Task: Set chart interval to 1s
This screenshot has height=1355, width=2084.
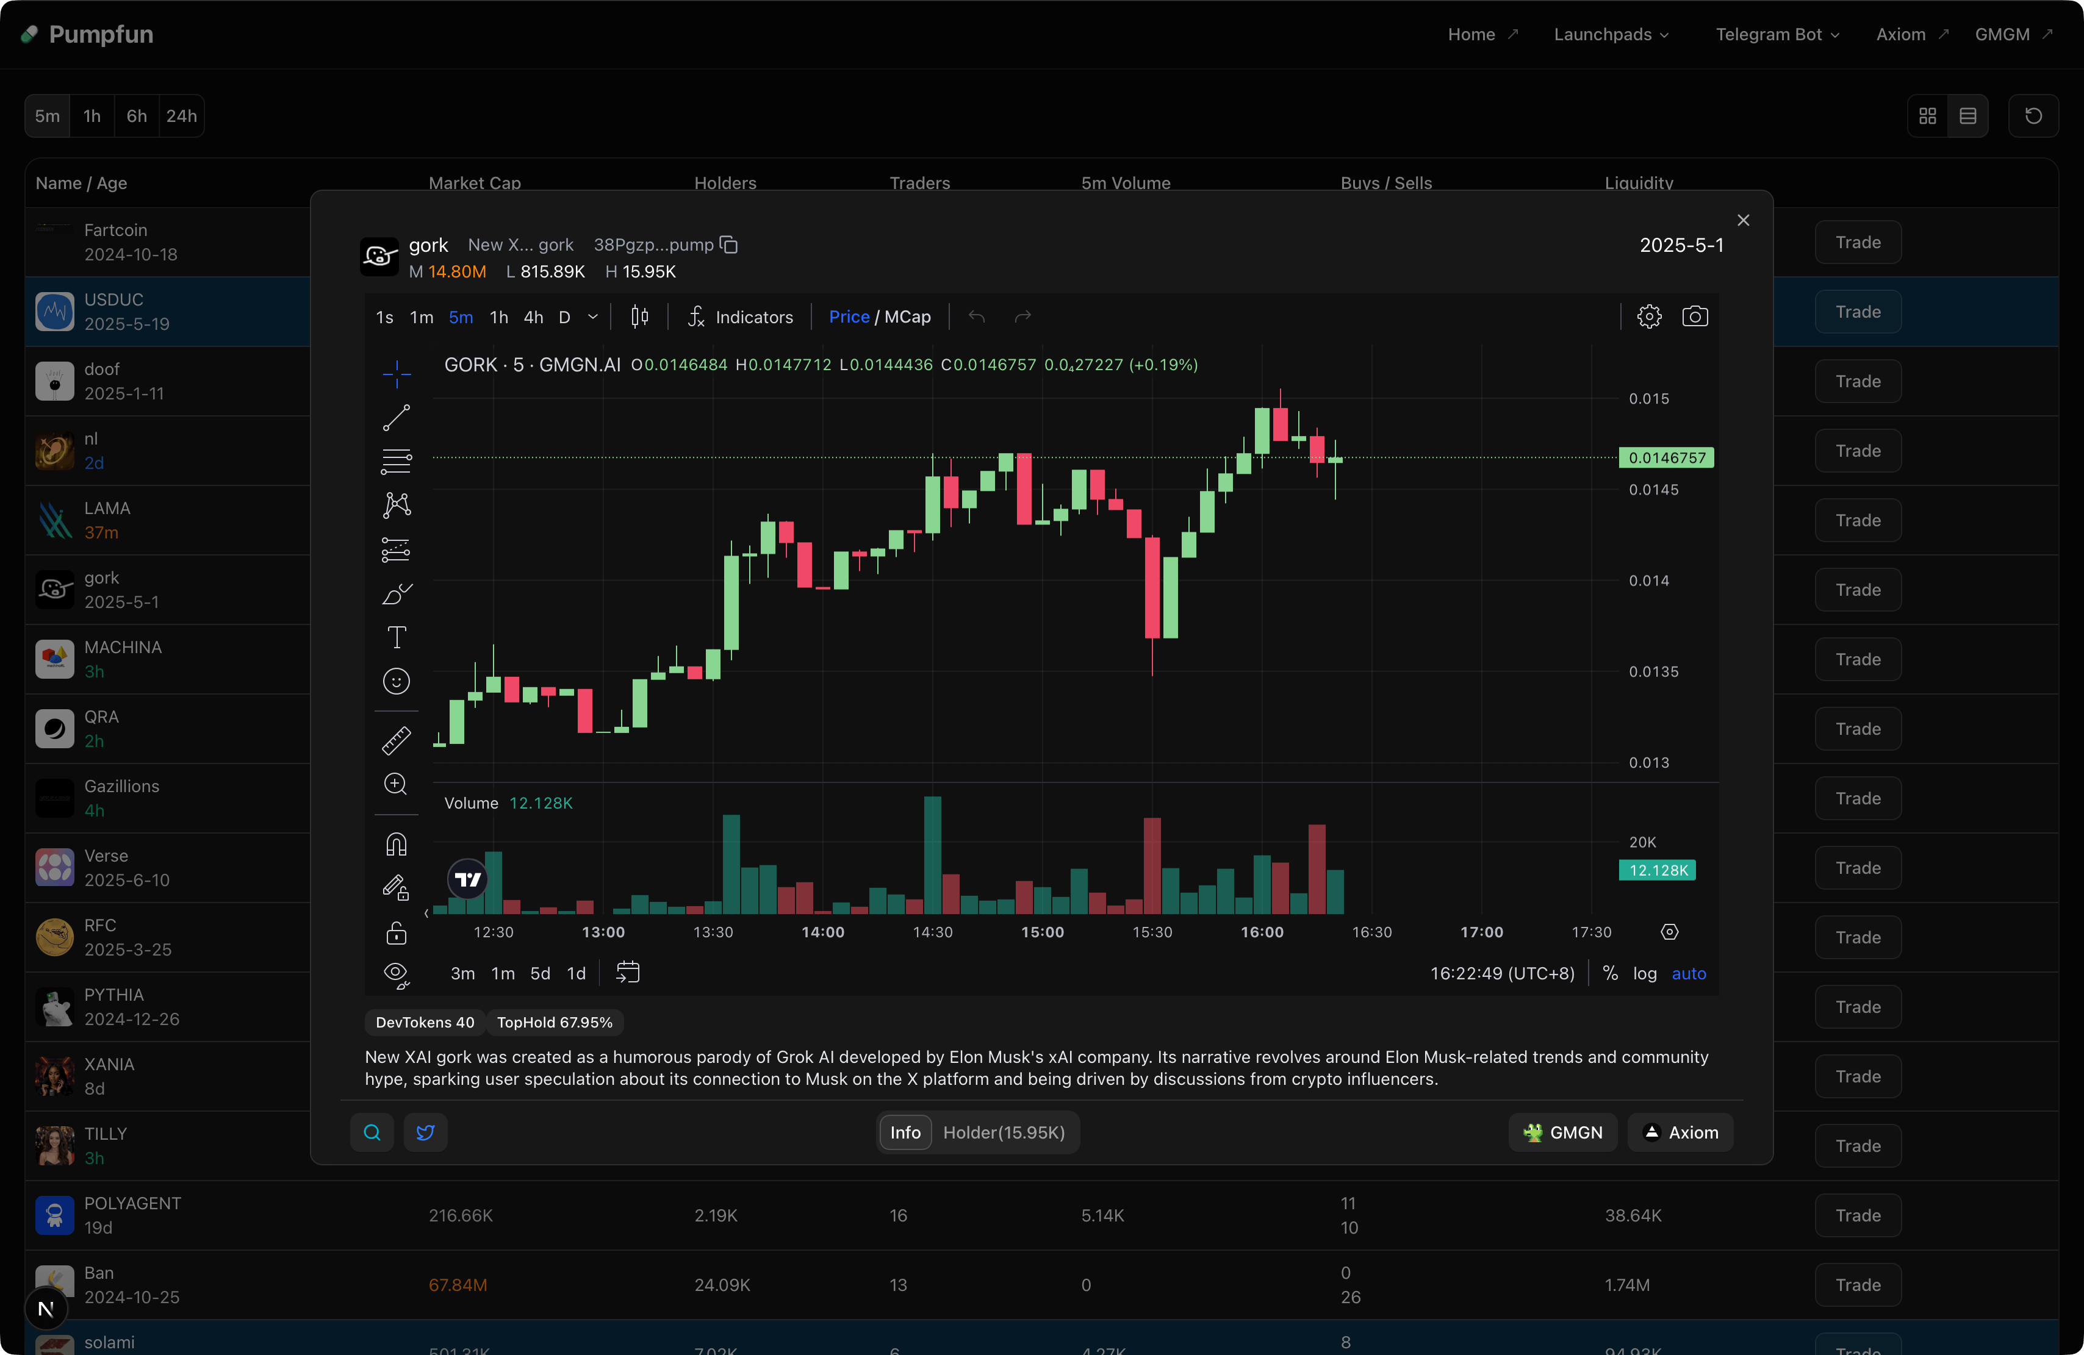Action: tap(384, 317)
